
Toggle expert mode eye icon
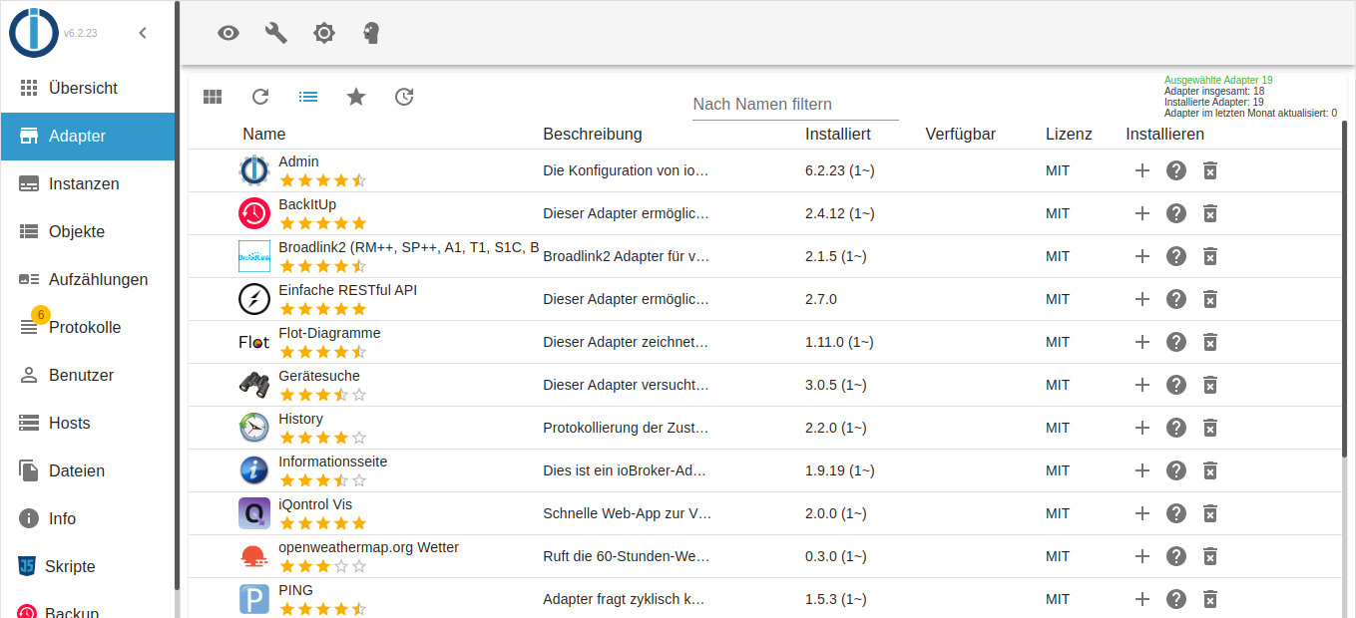pyautogui.click(x=227, y=33)
